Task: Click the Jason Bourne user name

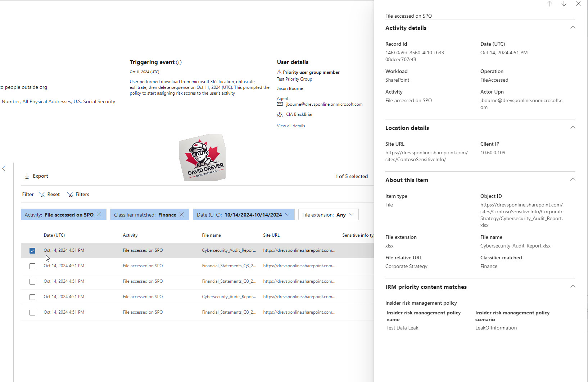Action: point(290,88)
